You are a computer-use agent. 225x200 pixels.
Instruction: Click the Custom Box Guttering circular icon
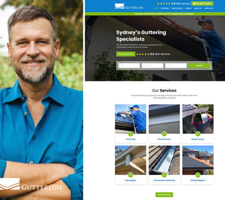pyautogui.click(x=164, y=175)
